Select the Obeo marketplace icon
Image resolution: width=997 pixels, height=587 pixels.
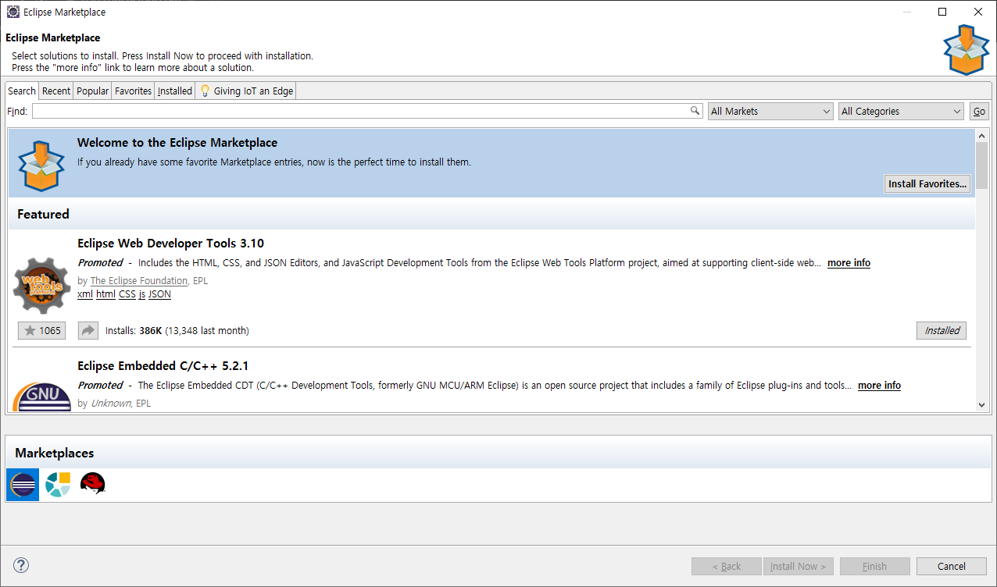(x=58, y=485)
